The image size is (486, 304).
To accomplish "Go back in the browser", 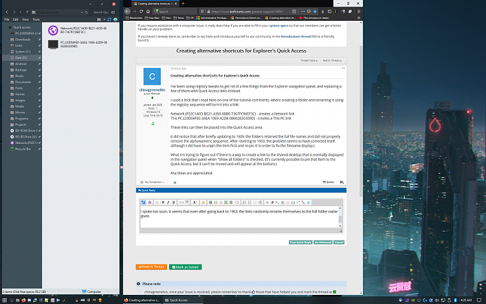I will 128,11.
